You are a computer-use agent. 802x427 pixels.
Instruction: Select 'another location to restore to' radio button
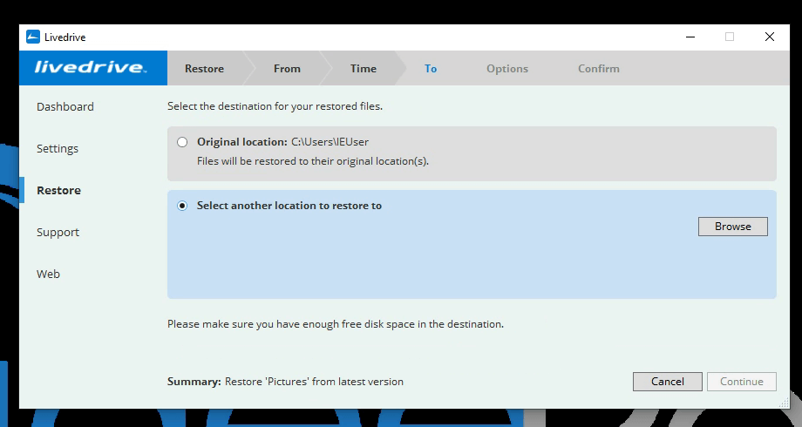tap(182, 207)
